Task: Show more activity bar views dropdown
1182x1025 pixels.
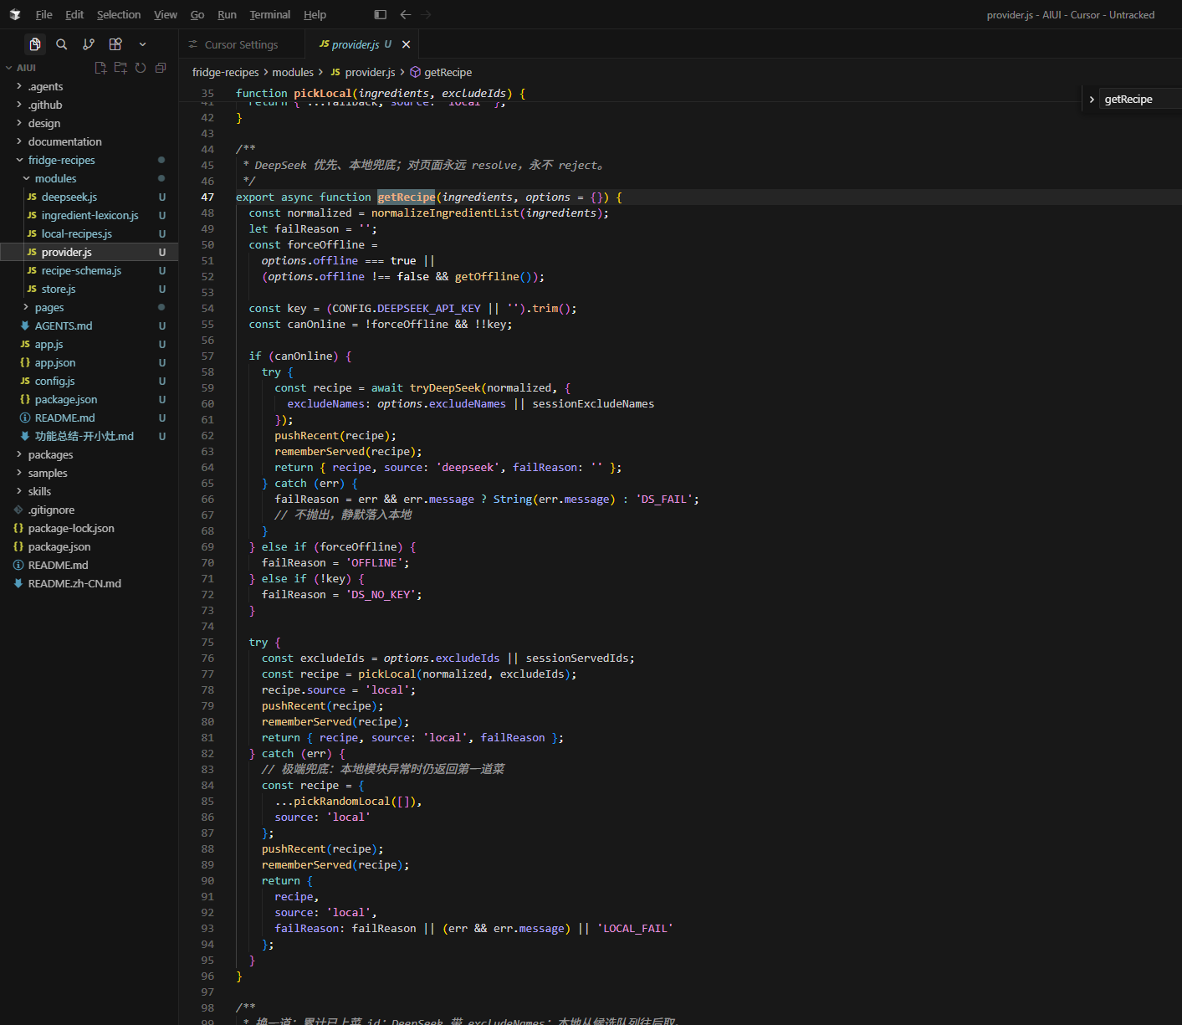Action: (x=142, y=44)
